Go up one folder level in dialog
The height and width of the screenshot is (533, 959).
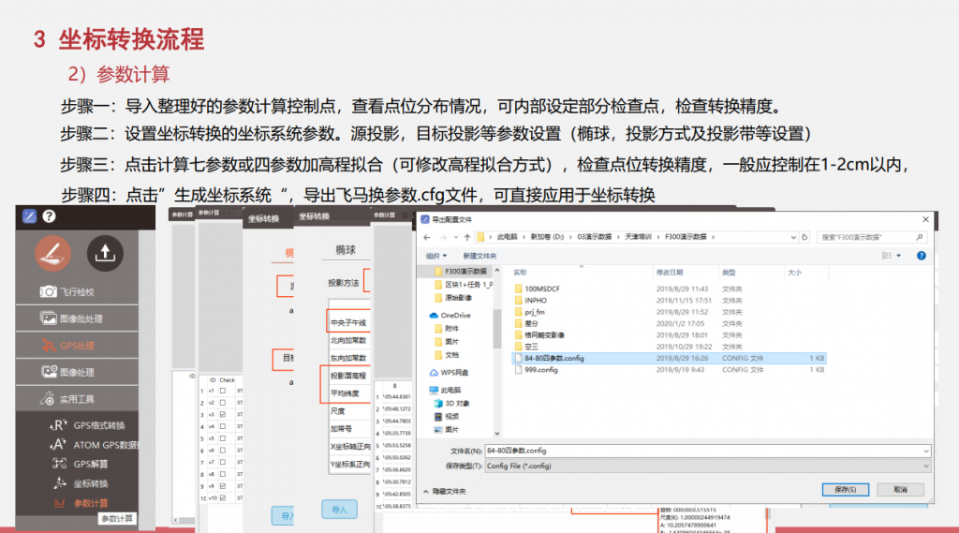467,237
